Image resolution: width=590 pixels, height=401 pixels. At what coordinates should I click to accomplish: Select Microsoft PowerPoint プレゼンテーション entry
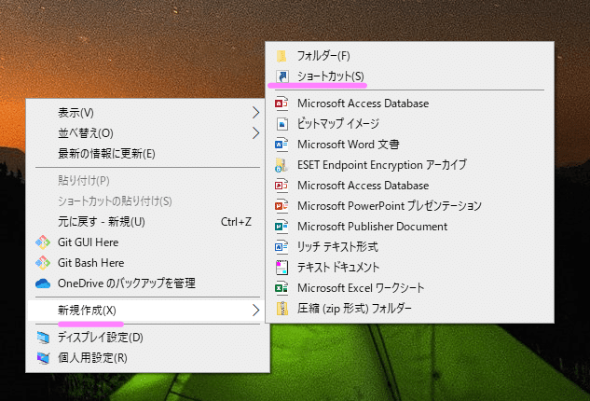410,205
